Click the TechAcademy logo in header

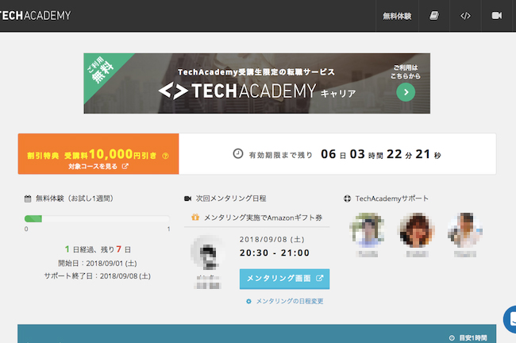pyautogui.click(x=35, y=15)
